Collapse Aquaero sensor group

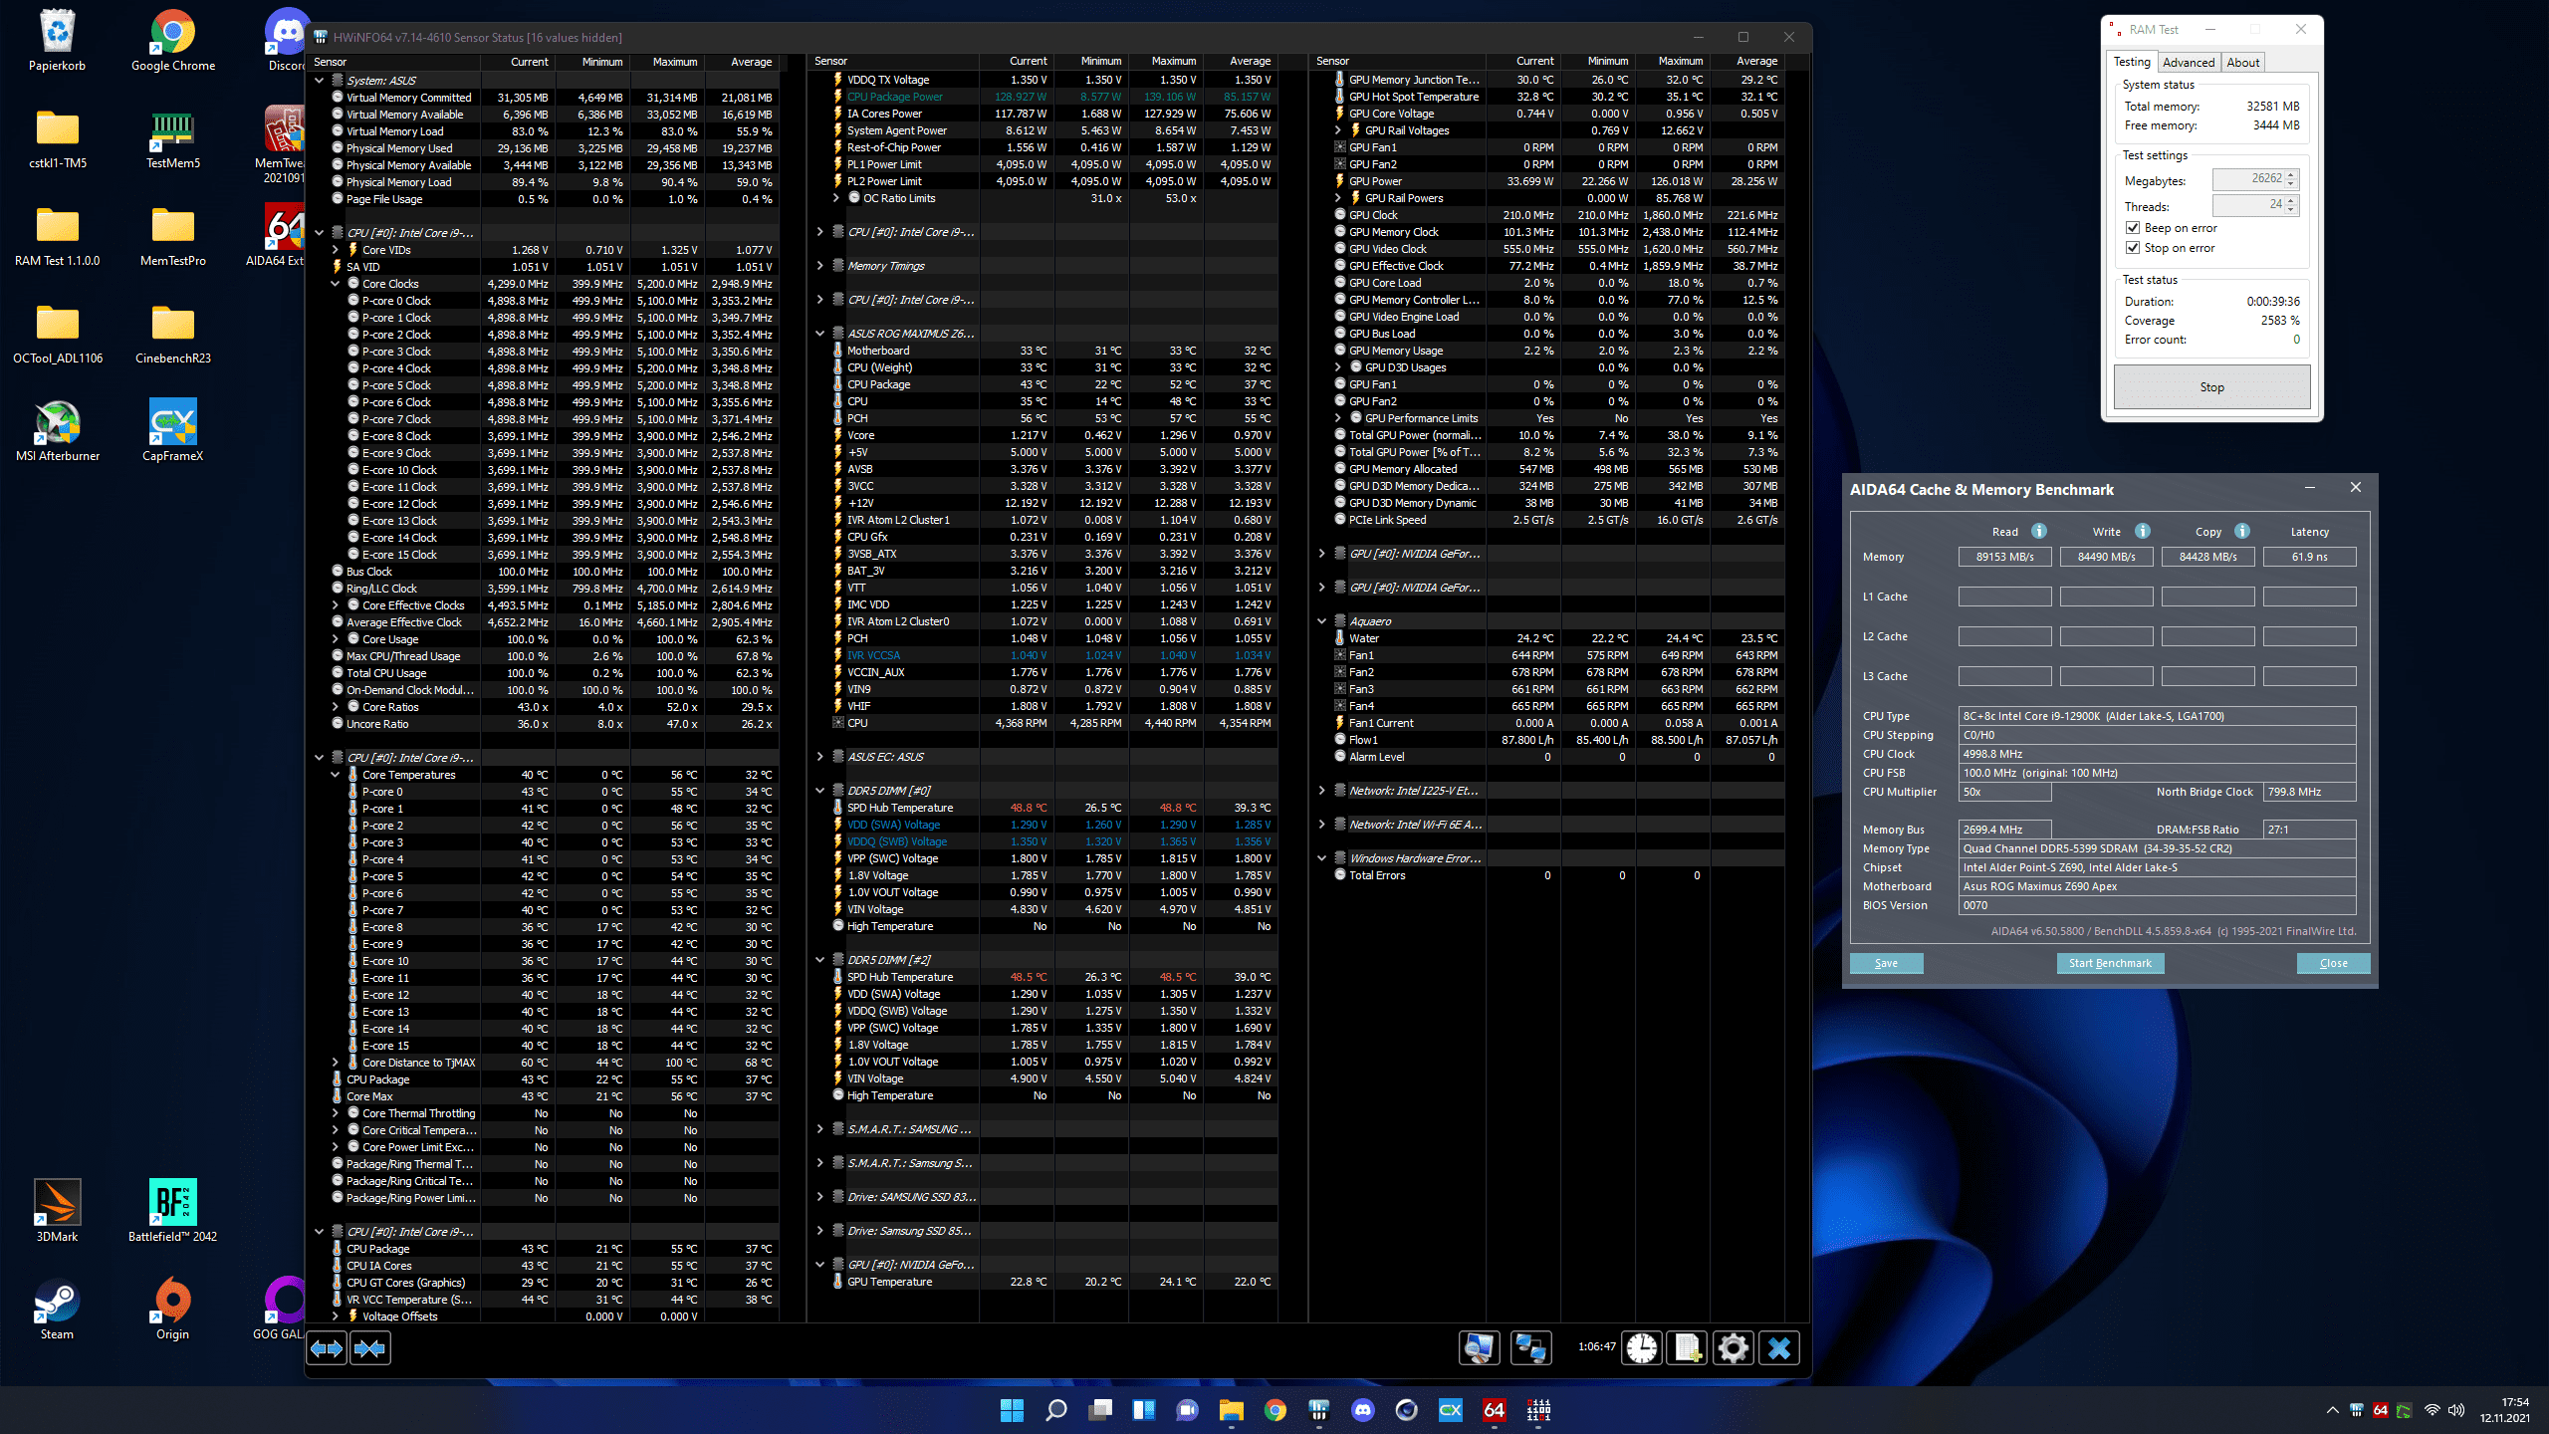(1322, 621)
